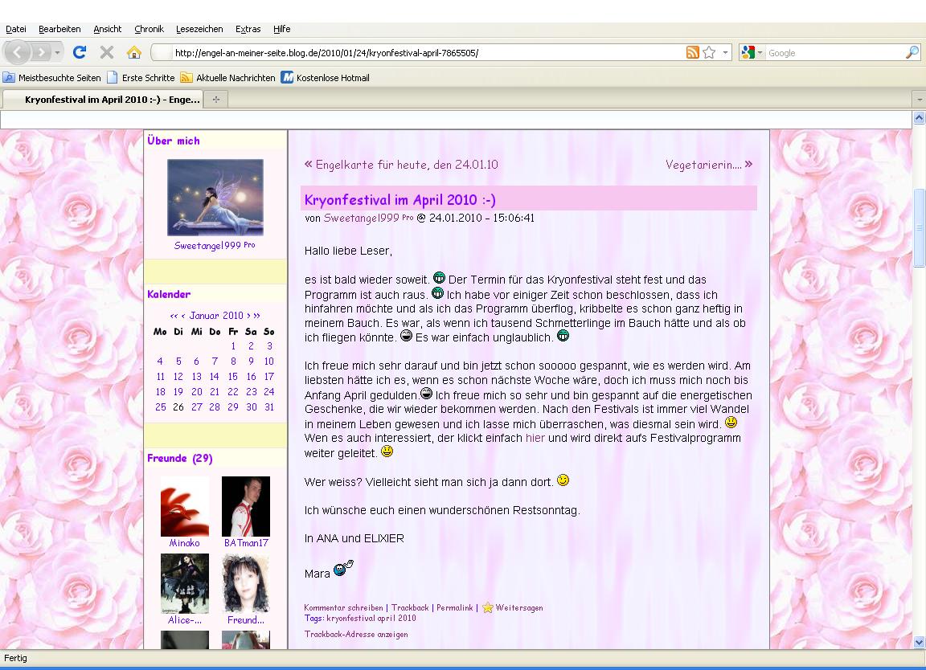
Task: Open a new tab with plus button
Action: [215, 100]
